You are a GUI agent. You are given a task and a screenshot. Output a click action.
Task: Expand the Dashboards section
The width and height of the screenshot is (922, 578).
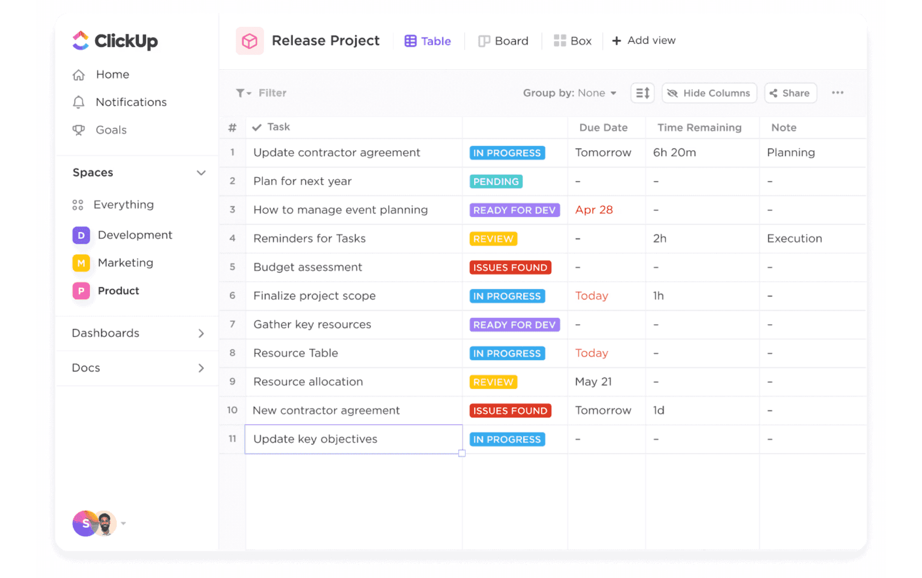click(x=202, y=333)
